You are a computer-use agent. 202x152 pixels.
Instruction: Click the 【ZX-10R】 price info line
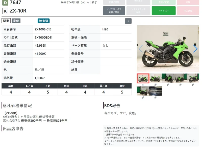pos(10,113)
